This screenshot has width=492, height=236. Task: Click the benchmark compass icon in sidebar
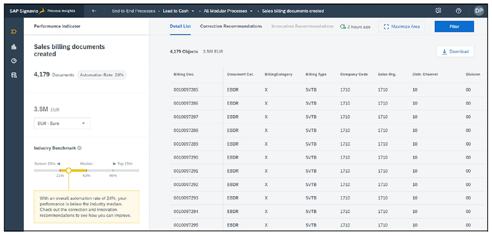(x=13, y=60)
